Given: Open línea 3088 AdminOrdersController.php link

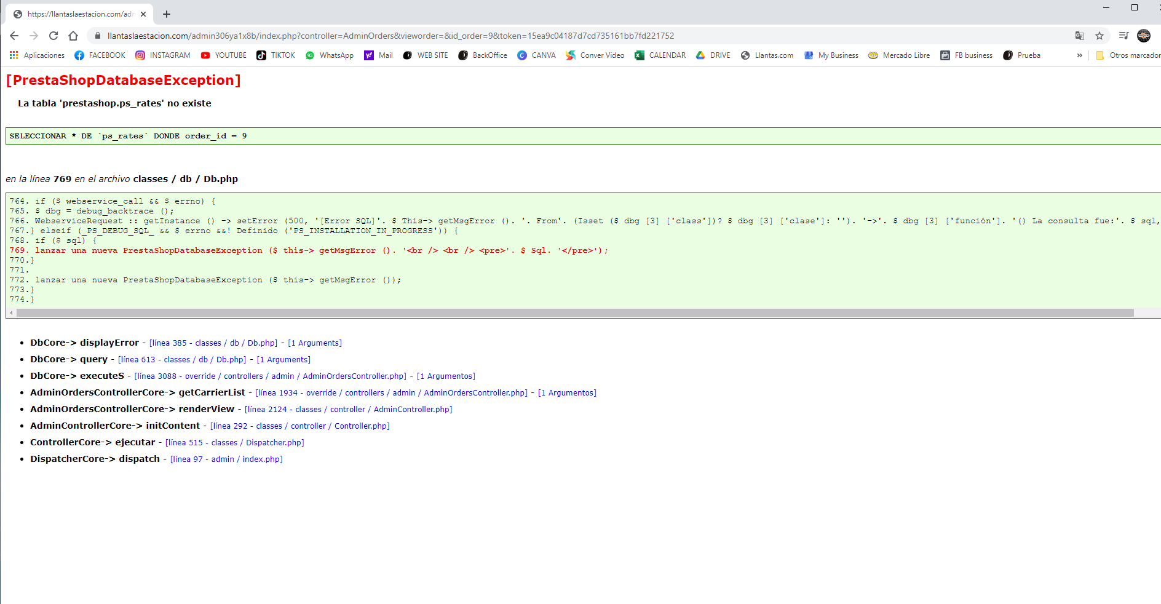Looking at the screenshot, I should (271, 376).
